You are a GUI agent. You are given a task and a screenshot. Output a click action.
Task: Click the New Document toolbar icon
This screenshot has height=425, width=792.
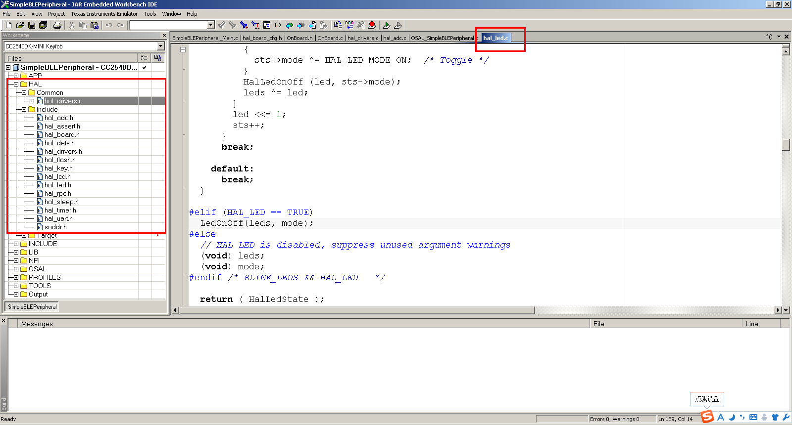coord(8,25)
